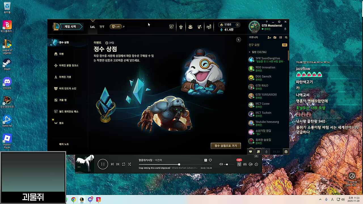Viewport: 363px width, 204px height.
Task: Search the friends list
Action: 286,37
